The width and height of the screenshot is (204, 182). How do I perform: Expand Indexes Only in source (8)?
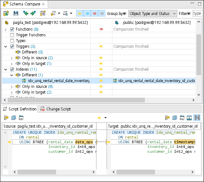(x=11, y=87)
